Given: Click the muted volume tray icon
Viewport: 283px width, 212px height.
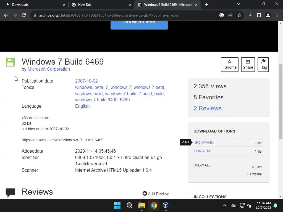Looking at the screenshot, I should [249, 205].
